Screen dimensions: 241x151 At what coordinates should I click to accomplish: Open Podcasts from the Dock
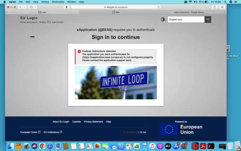click(x=160, y=146)
